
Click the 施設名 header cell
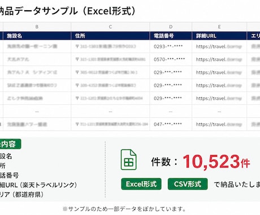pyautogui.click(x=37, y=36)
